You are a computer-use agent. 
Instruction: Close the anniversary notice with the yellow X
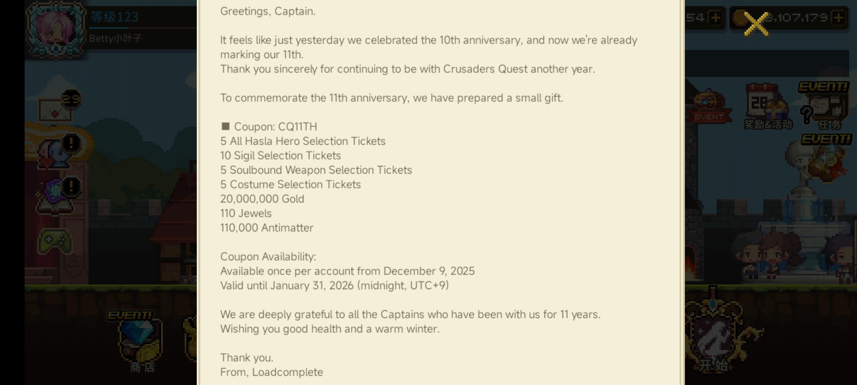coord(756,24)
